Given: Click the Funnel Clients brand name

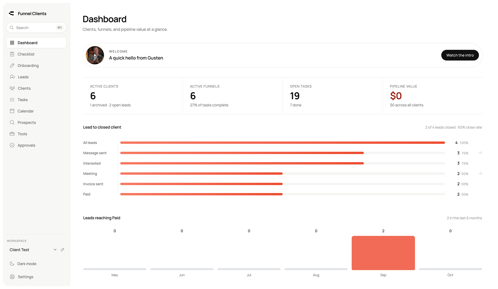Looking at the screenshot, I should [x=32, y=13].
